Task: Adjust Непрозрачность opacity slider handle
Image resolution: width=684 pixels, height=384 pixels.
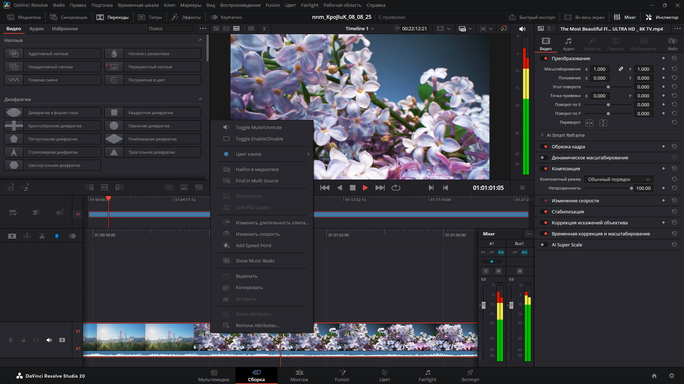Action: (631, 188)
